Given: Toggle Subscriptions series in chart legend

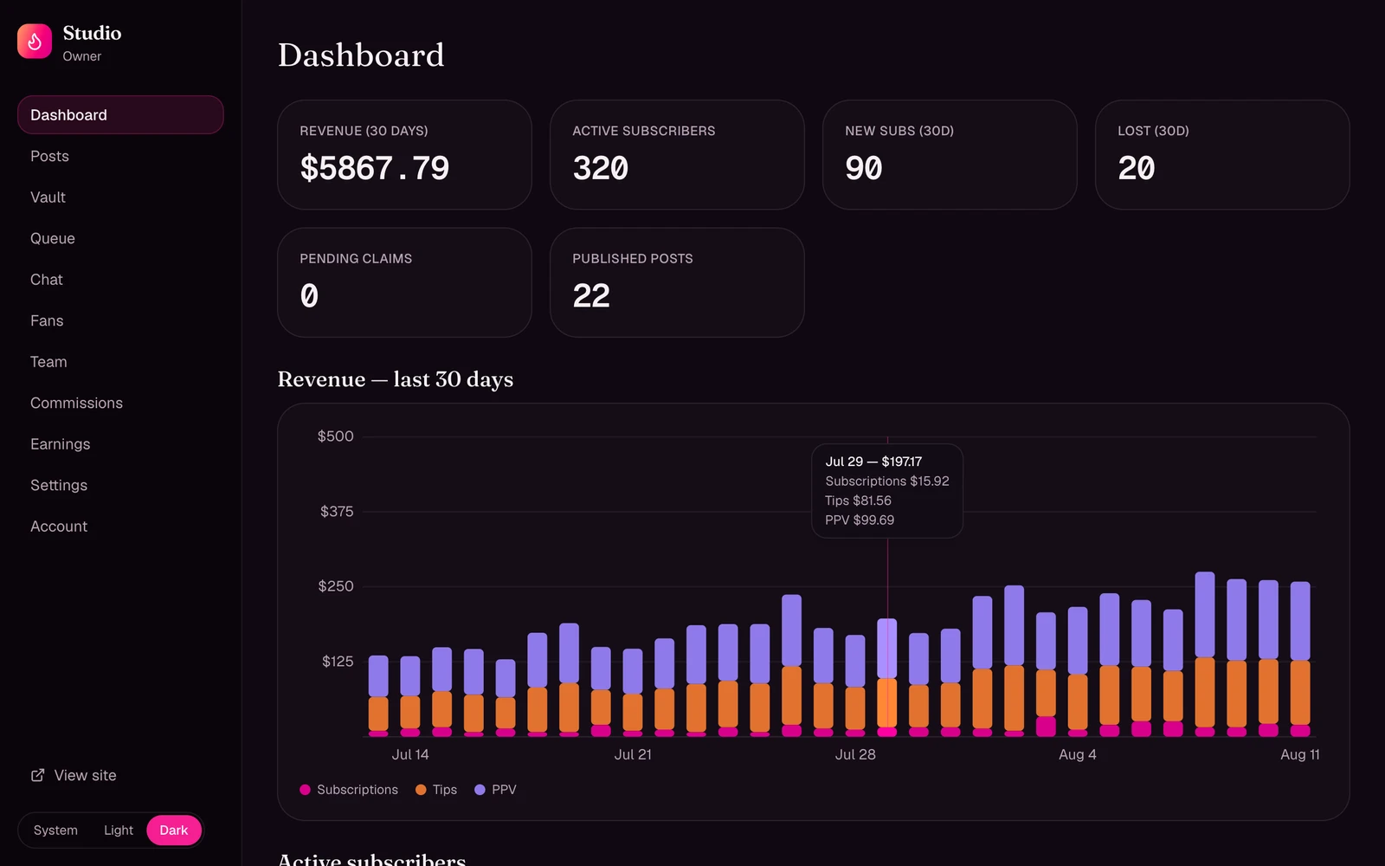Looking at the screenshot, I should tap(349, 790).
